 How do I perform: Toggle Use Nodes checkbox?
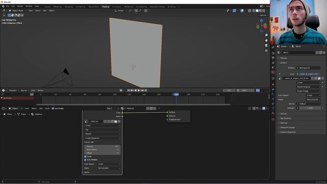(53, 108)
